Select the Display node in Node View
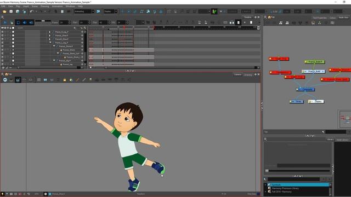Screen dimensions: 351x197 (x=316, y=101)
